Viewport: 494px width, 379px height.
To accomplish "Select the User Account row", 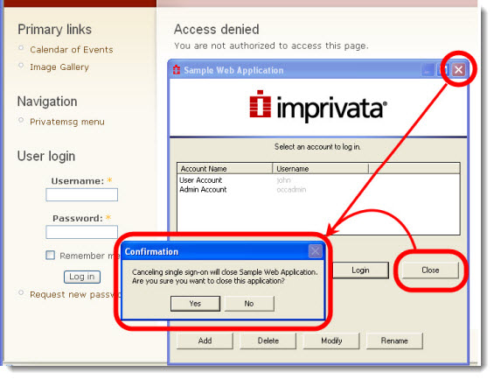I will (x=318, y=180).
